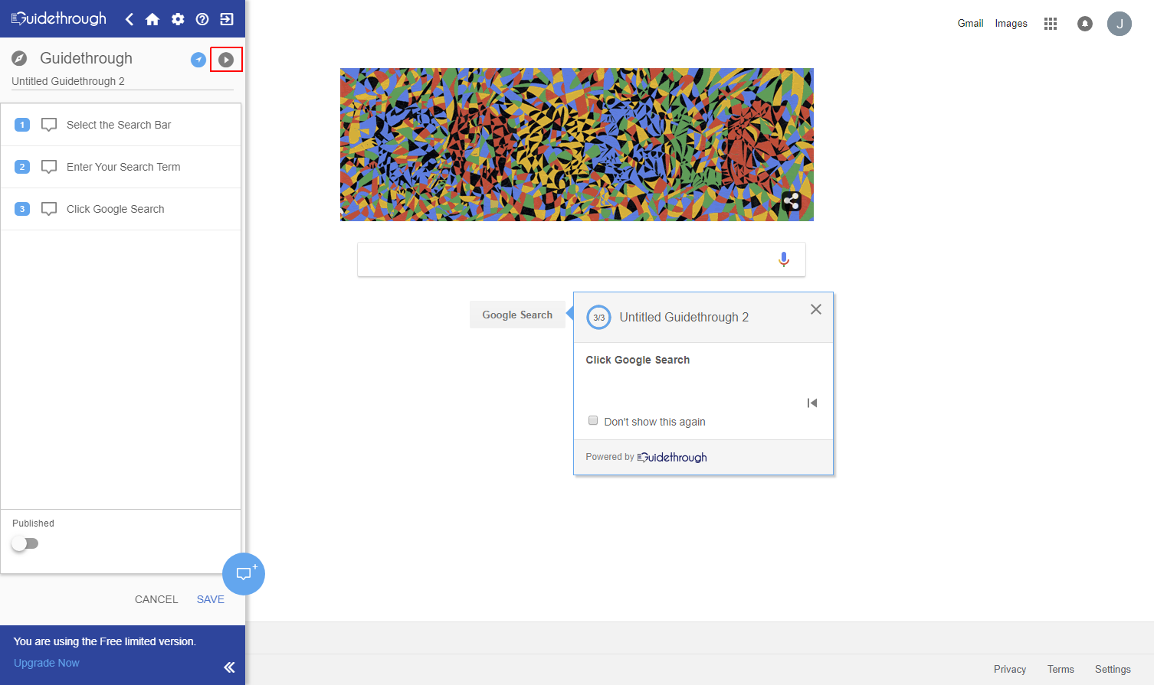Go to the previous step in the popup
Screen dimensions: 1154x685
(x=812, y=403)
